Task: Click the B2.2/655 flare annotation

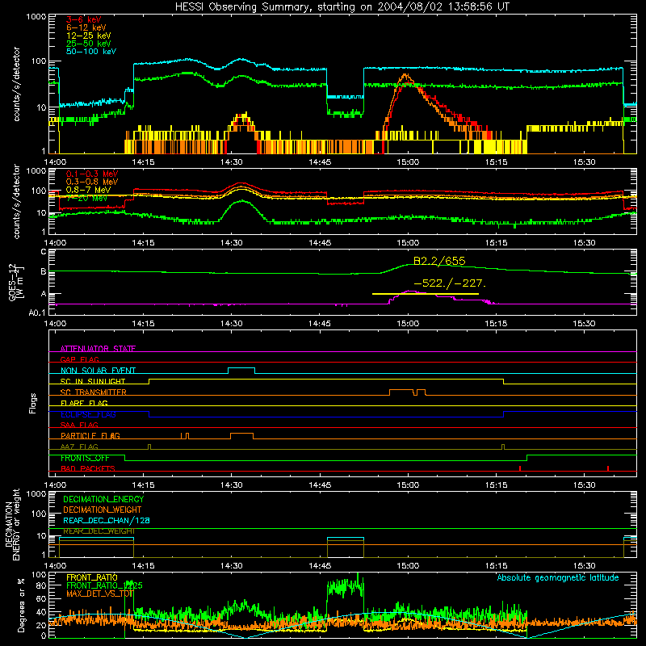Action: (439, 261)
